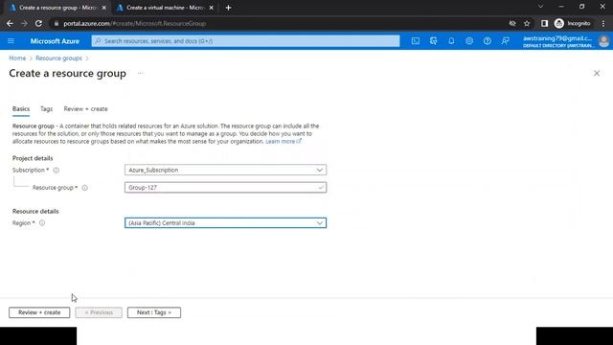Click the Resource group name field
Image resolution: width=613 pixels, height=345 pixels.
tap(226, 188)
